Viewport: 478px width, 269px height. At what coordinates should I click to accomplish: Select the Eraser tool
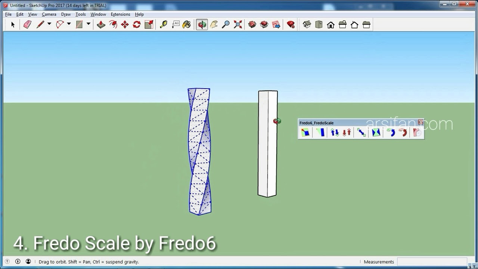coord(27,25)
